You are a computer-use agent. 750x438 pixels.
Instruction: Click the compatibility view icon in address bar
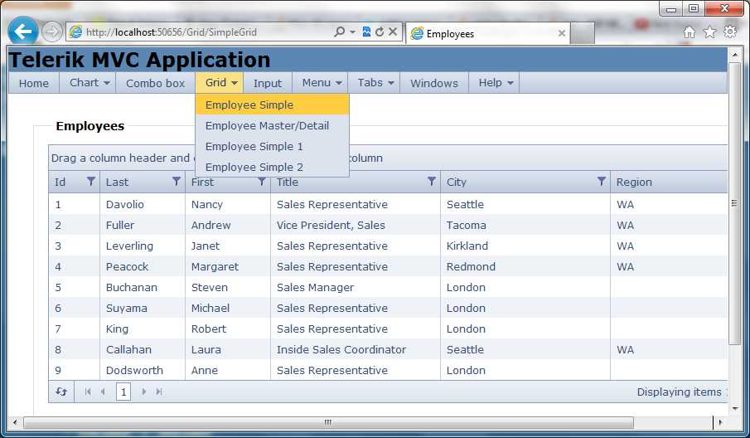point(366,32)
